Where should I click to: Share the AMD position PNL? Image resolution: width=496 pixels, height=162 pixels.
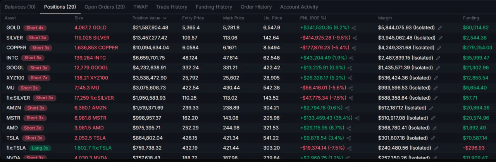point(349,128)
